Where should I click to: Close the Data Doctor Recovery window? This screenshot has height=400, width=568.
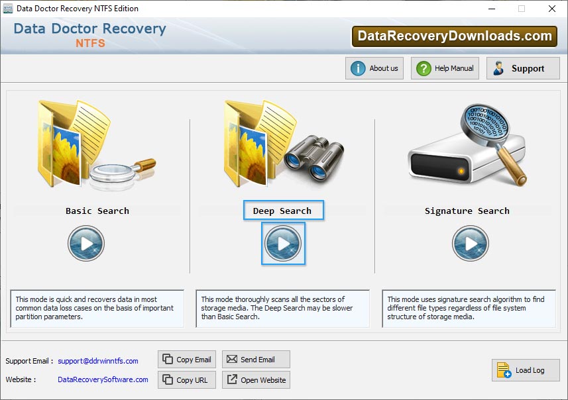tap(551, 9)
